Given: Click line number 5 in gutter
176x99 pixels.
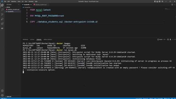Looking at the screenshot, I should (x=27, y=22).
